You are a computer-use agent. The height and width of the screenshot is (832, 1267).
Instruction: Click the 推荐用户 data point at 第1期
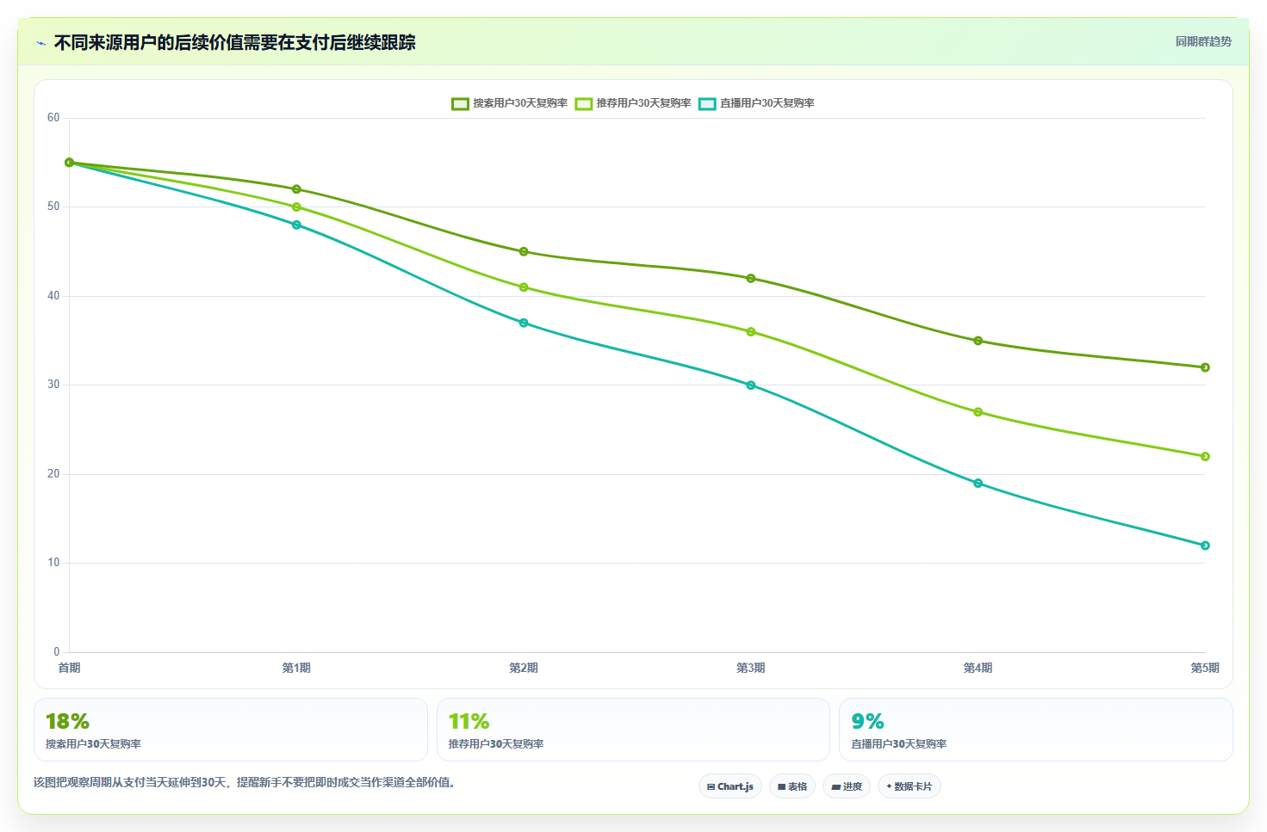click(x=296, y=207)
